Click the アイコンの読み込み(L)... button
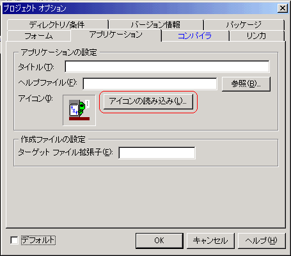 (x=148, y=102)
